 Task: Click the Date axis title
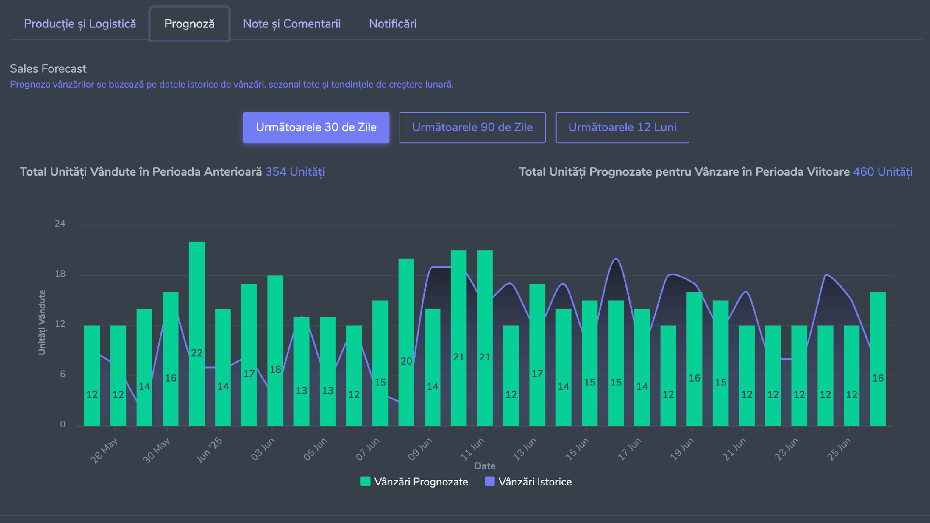(485, 466)
